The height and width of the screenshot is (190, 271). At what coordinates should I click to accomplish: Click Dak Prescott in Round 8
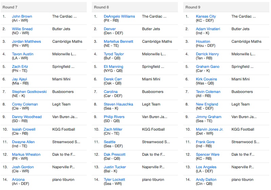tap(114, 154)
